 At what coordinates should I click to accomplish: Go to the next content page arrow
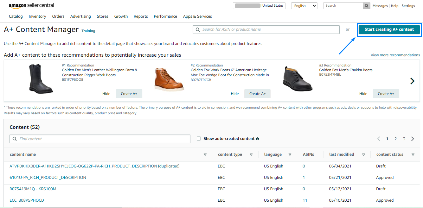click(413, 139)
